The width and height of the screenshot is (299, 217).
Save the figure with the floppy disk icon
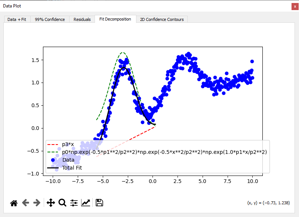click(99, 203)
